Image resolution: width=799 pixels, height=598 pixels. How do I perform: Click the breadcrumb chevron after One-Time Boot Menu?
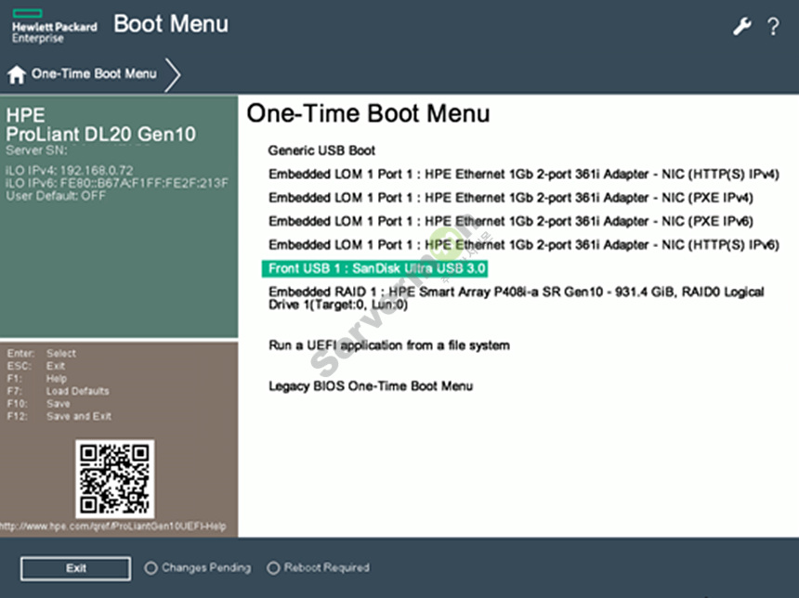coord(173,74)
